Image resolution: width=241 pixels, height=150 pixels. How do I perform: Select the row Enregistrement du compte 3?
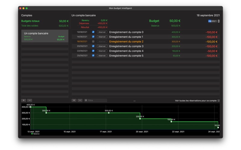[x=146, y=46]
